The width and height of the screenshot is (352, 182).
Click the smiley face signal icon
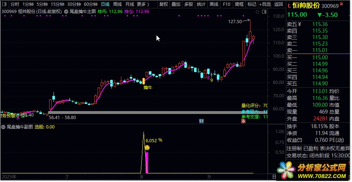click(x=147, y=148)
